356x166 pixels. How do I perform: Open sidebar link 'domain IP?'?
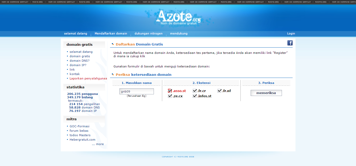click(78, 65)
